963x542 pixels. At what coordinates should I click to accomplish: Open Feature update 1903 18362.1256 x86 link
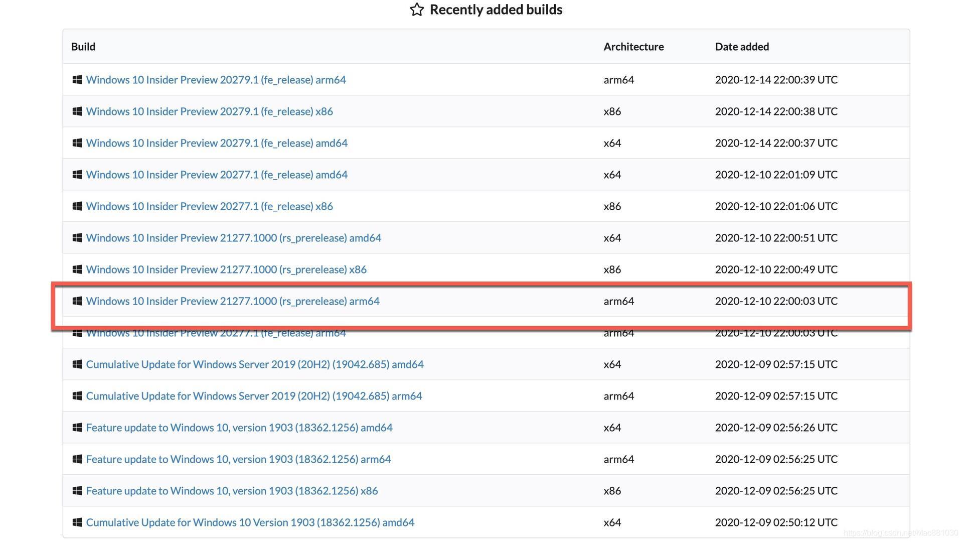tap(232, 491)
